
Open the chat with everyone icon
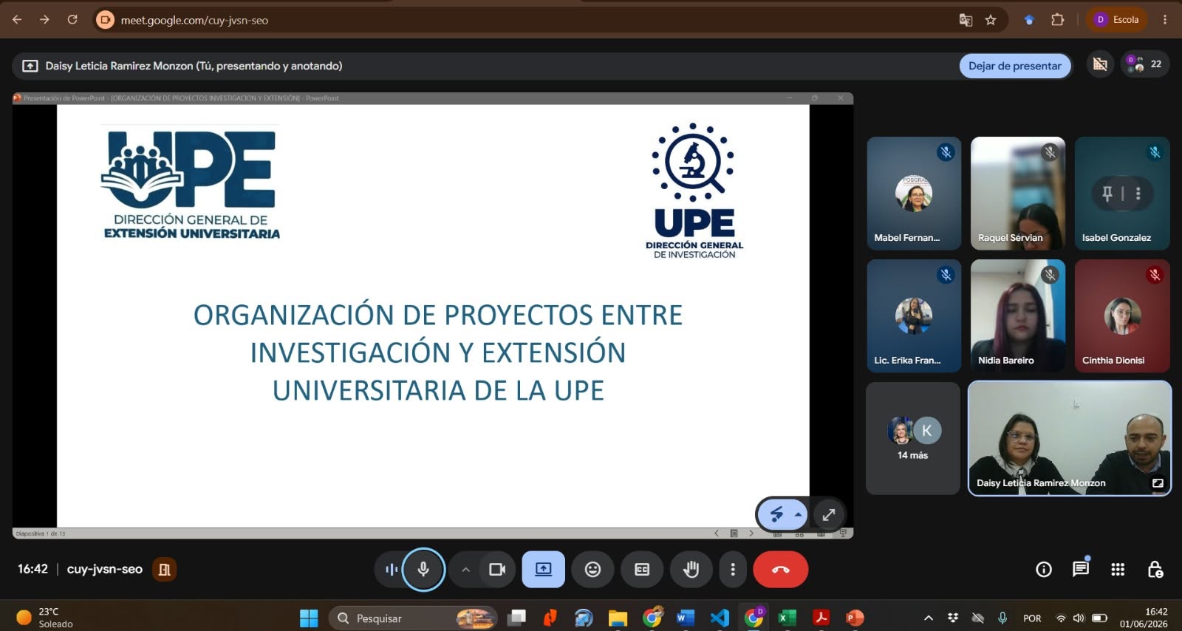[x=1080, y=569]
